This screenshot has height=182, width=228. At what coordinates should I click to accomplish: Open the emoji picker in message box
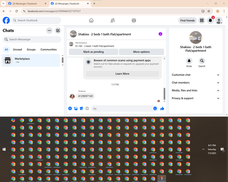155,108
